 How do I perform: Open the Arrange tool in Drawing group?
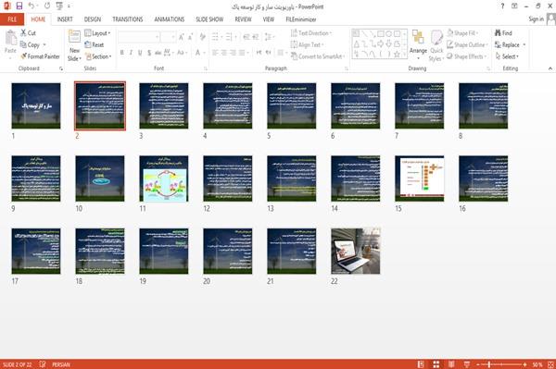[x=418, y=45]
